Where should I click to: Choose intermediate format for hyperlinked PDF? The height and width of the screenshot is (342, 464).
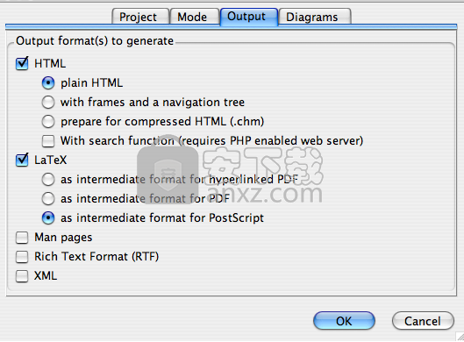tap(48, 179)
